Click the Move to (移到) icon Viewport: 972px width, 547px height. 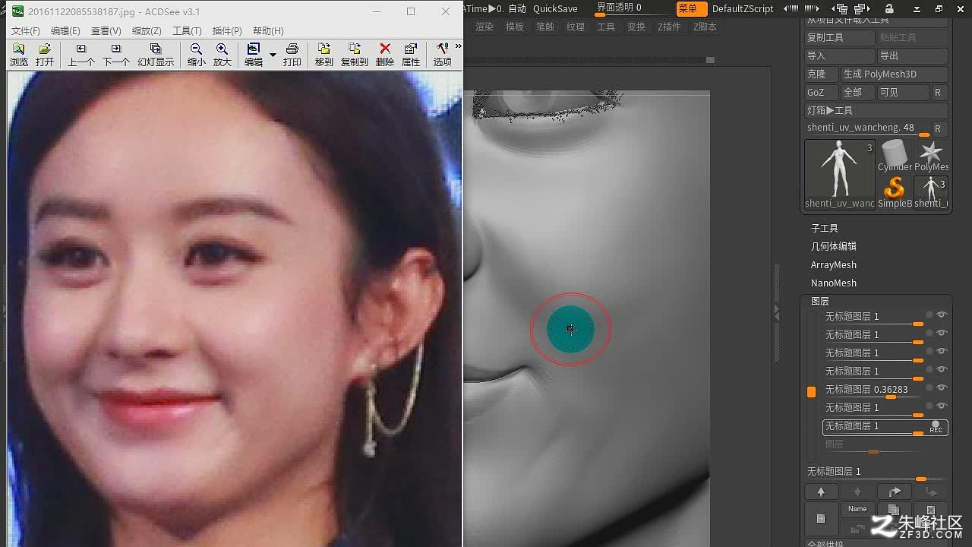pyautogui.click(x=324, y=55)
